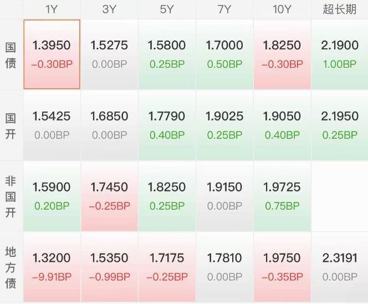This screenshot has width=368, height=304.
Task: Click the 地方债 5Y cell showing 1.7175
Action: tap(167, 267)
